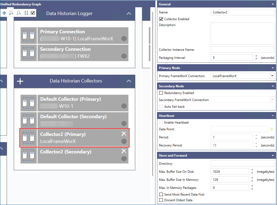The height and width of the screenshot is (205, 277).
Task: Uncheck the Collector Enabled checkbox
Action: coord(161,19)
